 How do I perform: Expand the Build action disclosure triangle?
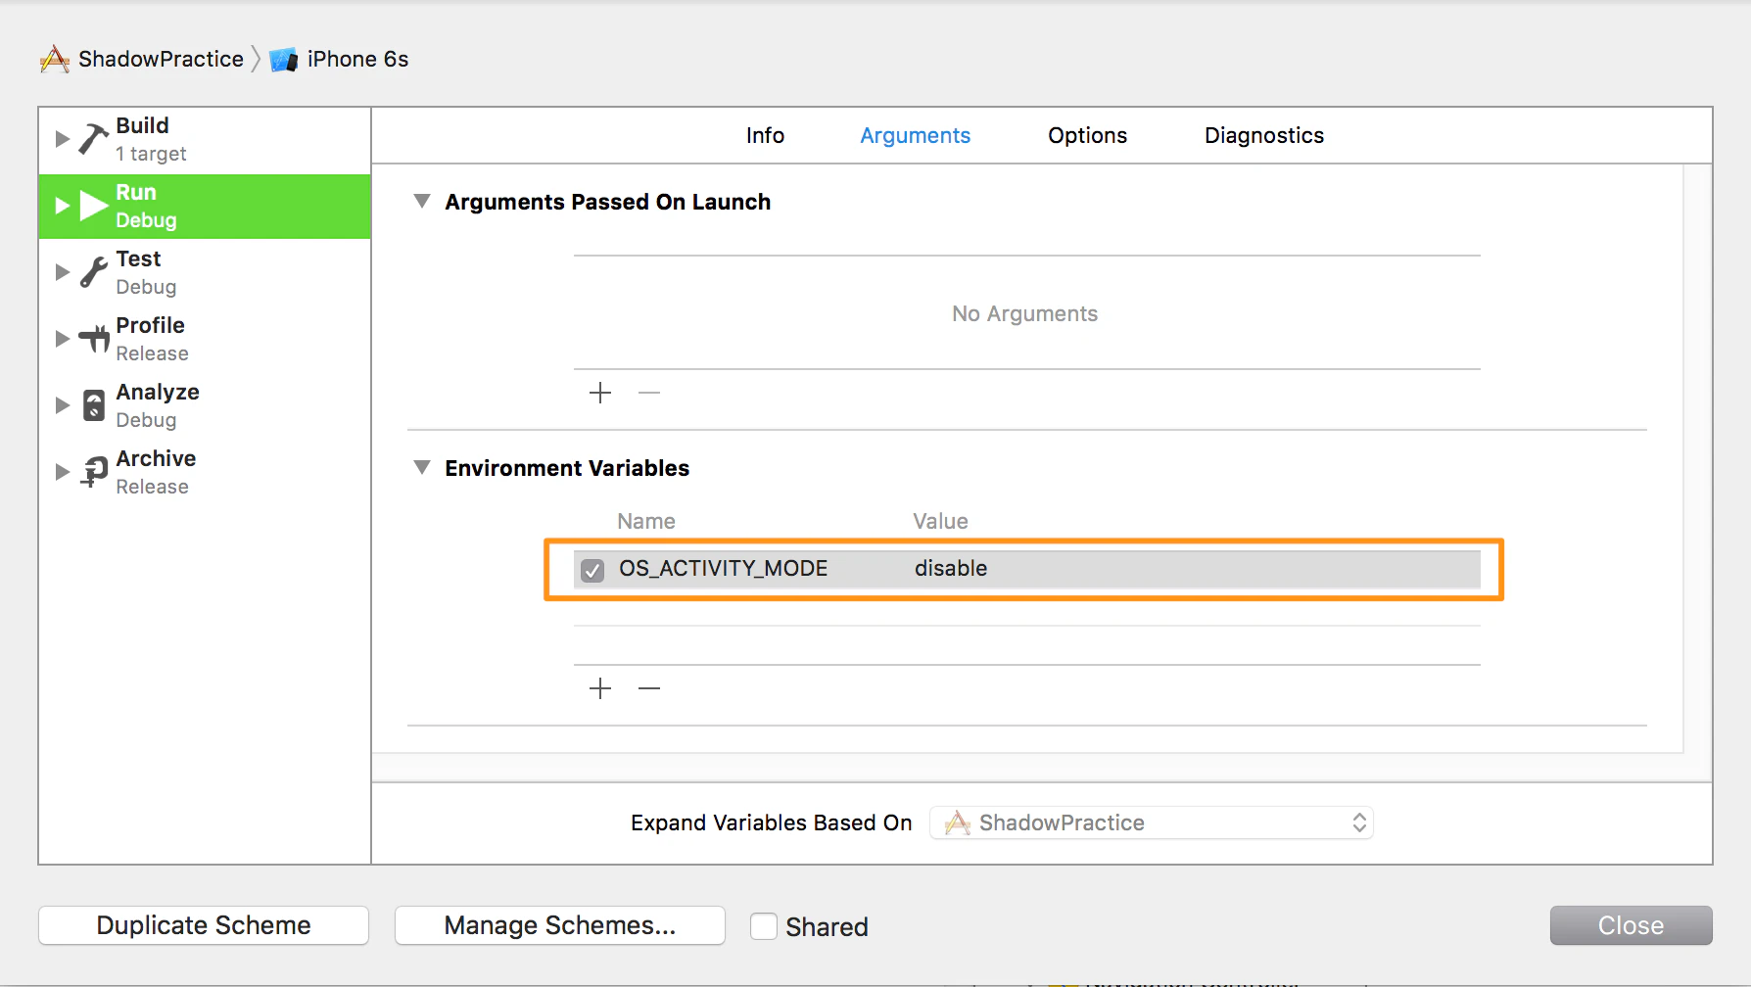coord(62,139)
